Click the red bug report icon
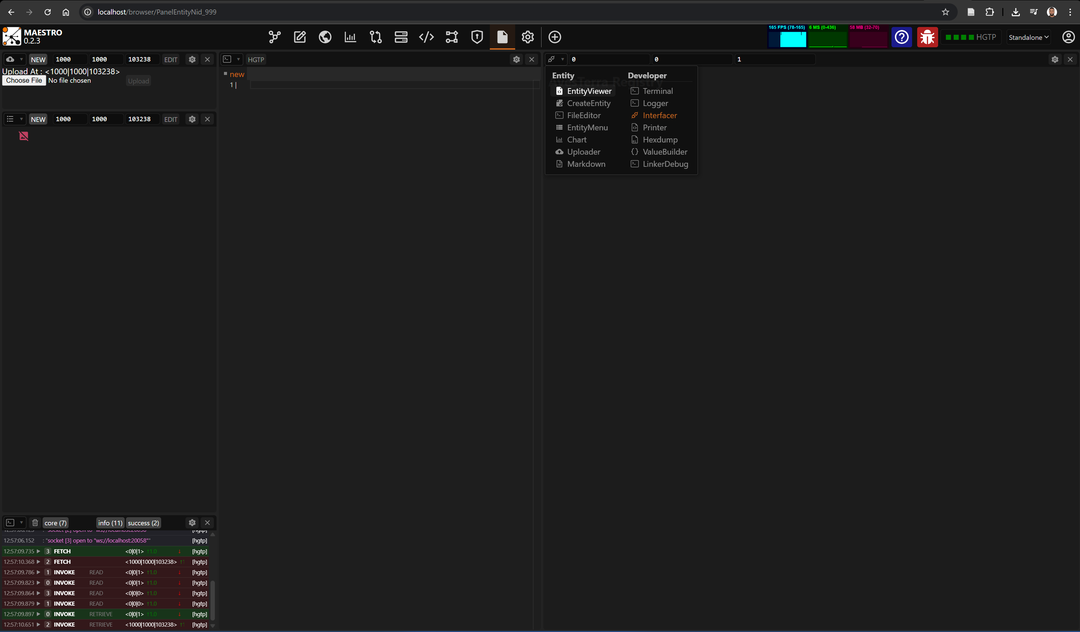 [x=927, y=37]
